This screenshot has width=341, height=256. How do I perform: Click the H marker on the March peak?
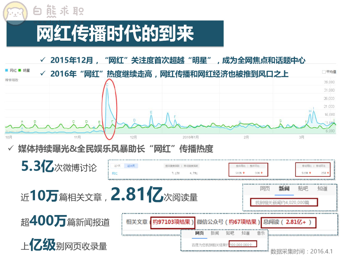point(310,111)
